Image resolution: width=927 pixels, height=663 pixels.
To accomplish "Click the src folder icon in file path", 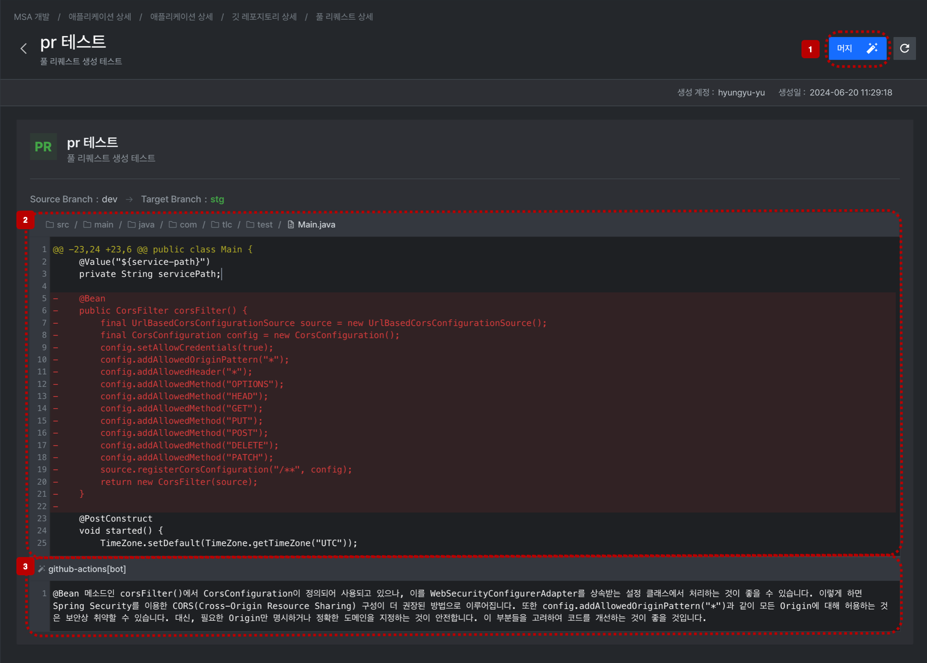I will pyautogui.click(x=50, y=225).
